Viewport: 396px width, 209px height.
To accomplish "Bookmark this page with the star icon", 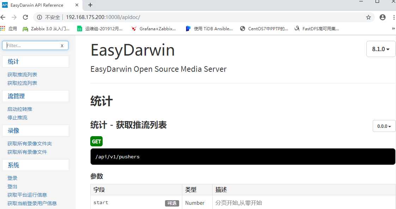I will (368, 17).
